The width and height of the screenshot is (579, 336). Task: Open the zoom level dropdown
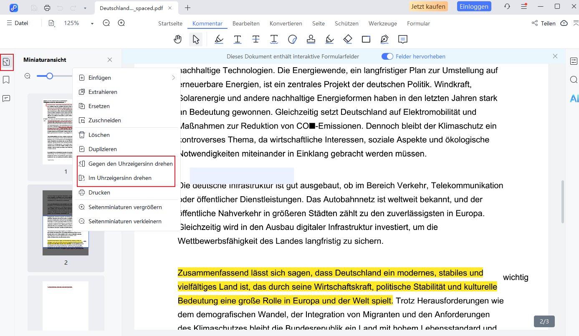(x=92, y=23)
